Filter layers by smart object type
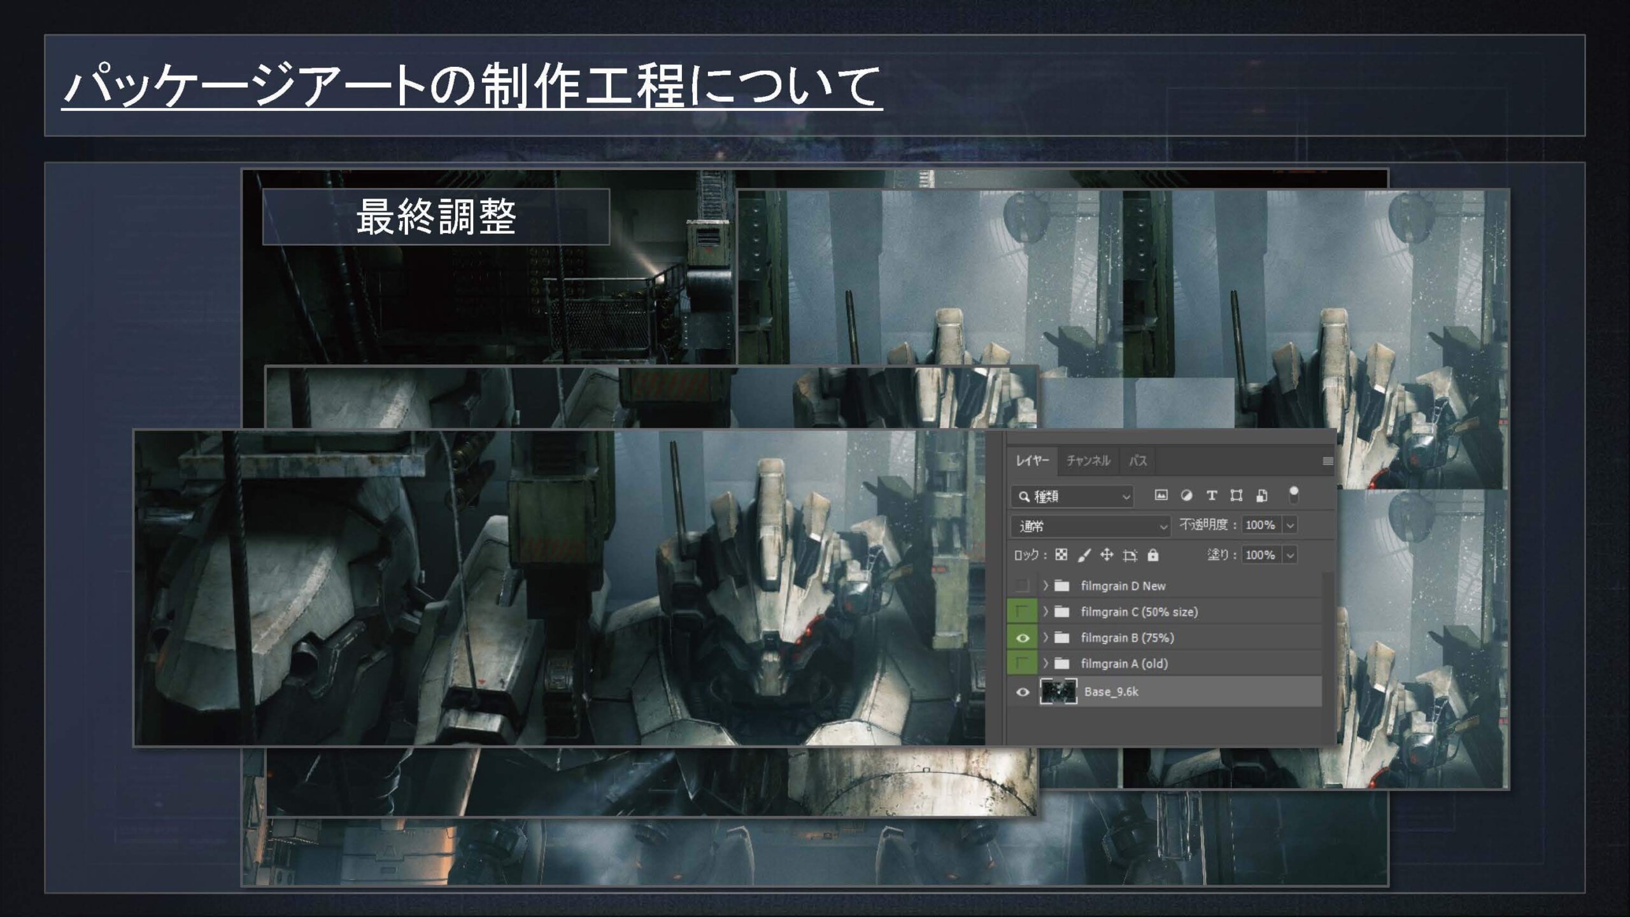Image resolution: width=1630 pixels, height=917 pixels. pos(1262,495)
